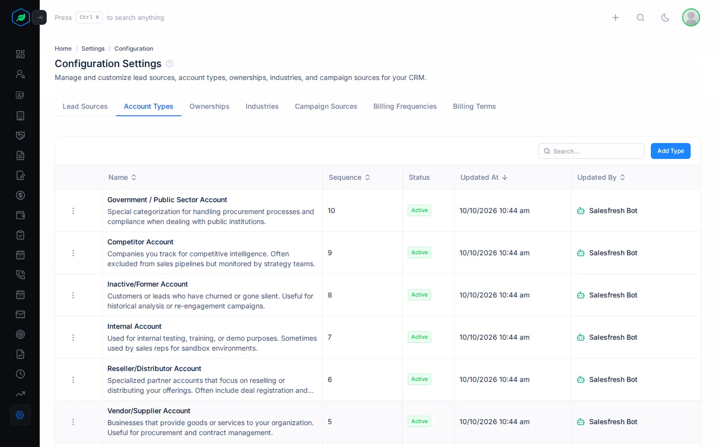Screen dimensions: 716x447
Task: Switch to the Campaign Sources tab
Action: click(326, 106)
